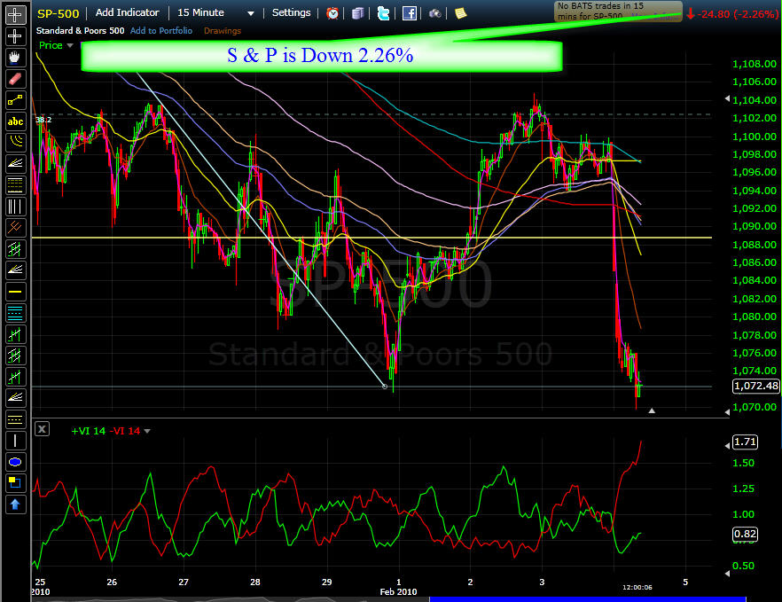Click the blue scrollbar at chart bottom
Viewport: 782px width, 602px height.
[588, 599]
